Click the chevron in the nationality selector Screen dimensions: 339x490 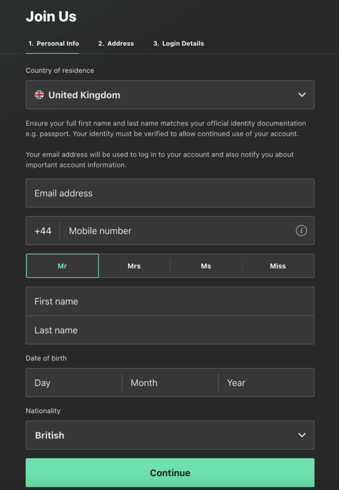302,435
